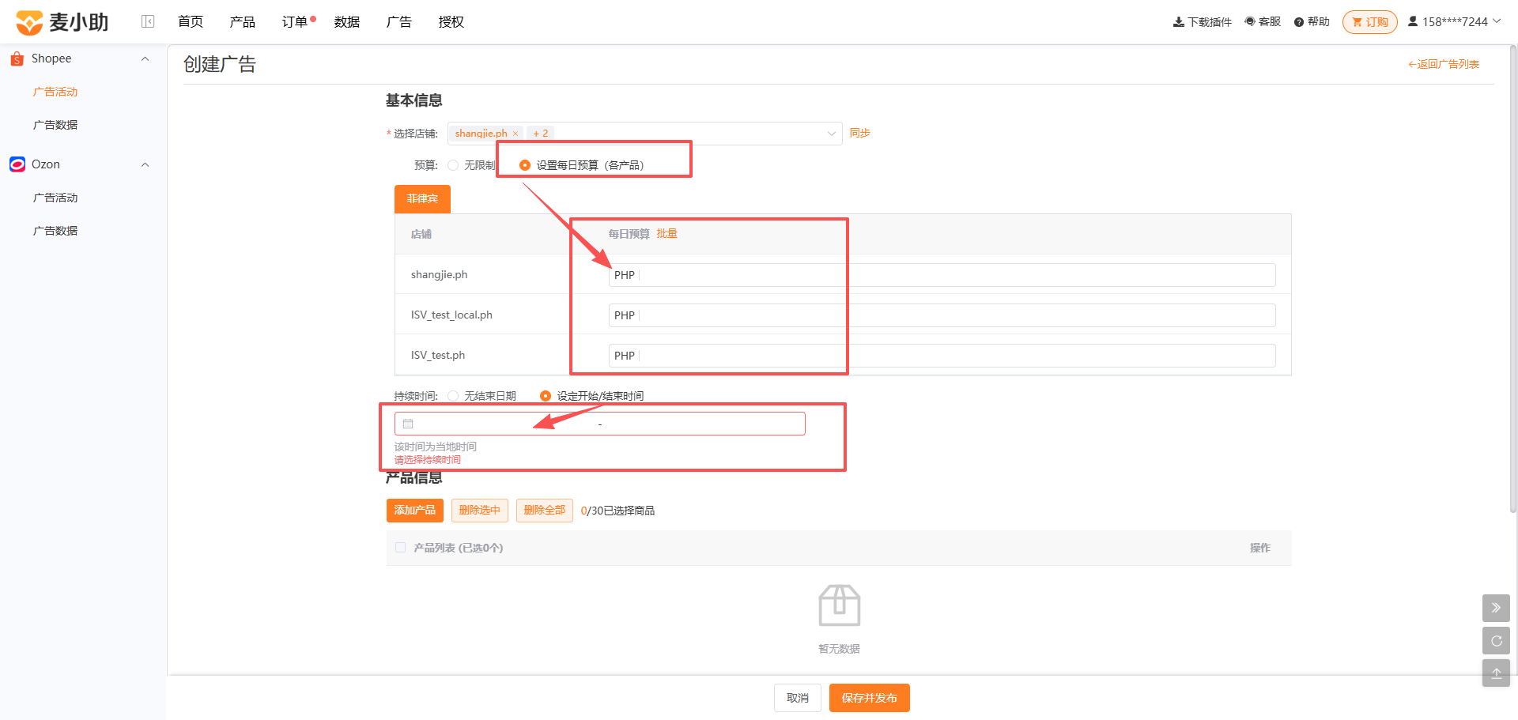Open 客服 customer service
This screenshot has height=720, width=1518.
[x=1263, y=22]
